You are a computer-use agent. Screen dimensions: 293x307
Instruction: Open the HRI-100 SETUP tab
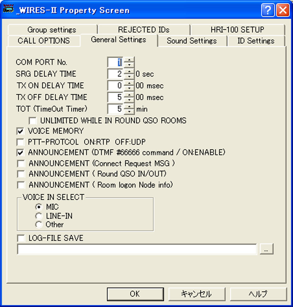[237, 30]
